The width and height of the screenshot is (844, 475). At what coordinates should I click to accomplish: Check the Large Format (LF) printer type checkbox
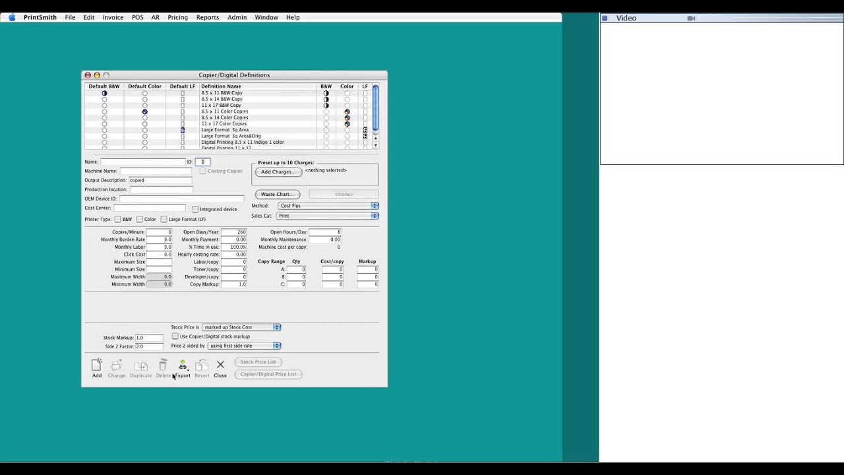[x=164, y=219]
